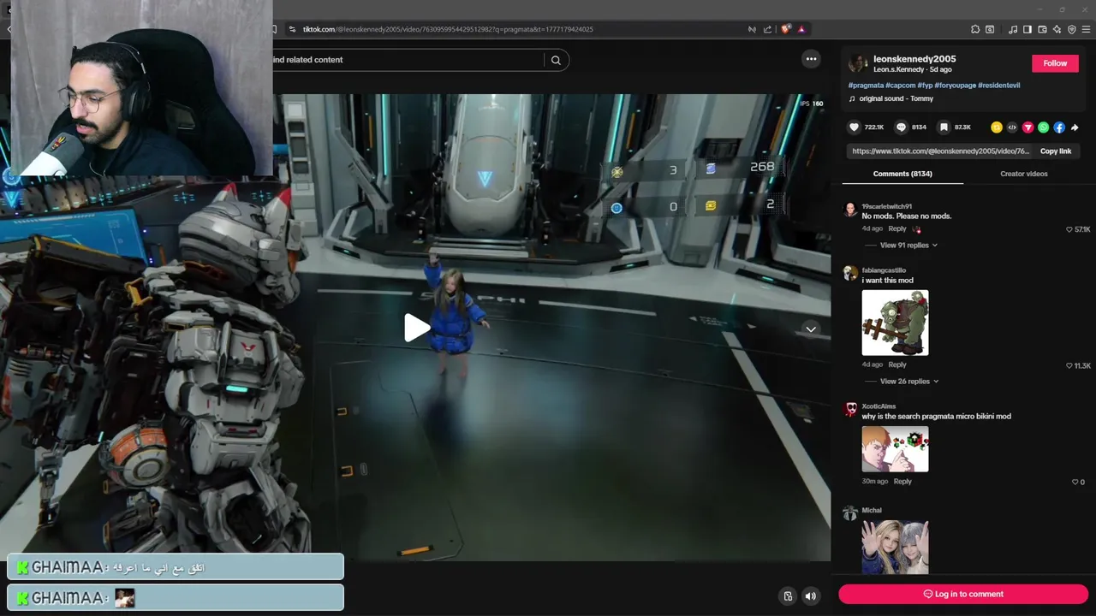
Task: Click the search magnifier icon
Action: [556, 60]
